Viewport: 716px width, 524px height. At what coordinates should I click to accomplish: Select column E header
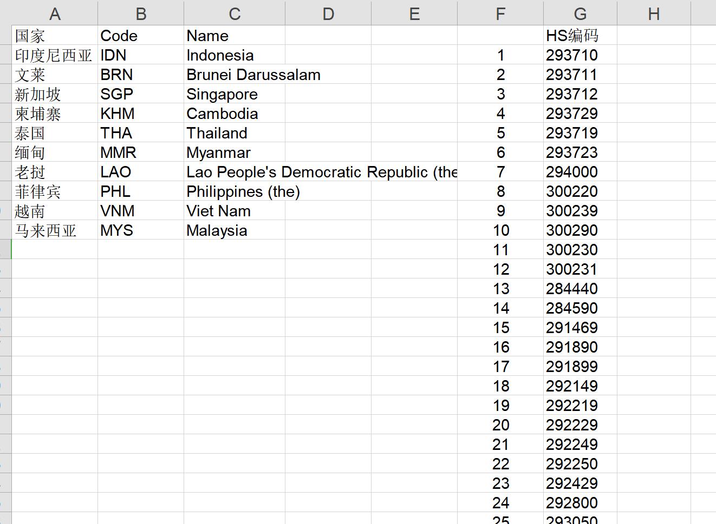point(414,13)
